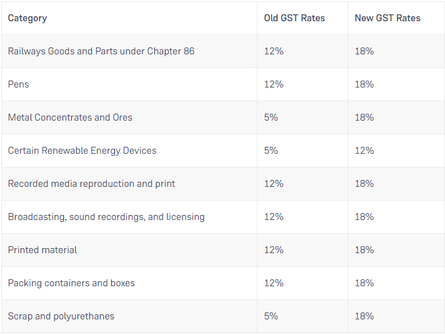Image resolution: width=445 pixels, height=335 pixels.
Task: Click the old 5% rate for Metal Concentrates
Action: pos(271,117)
